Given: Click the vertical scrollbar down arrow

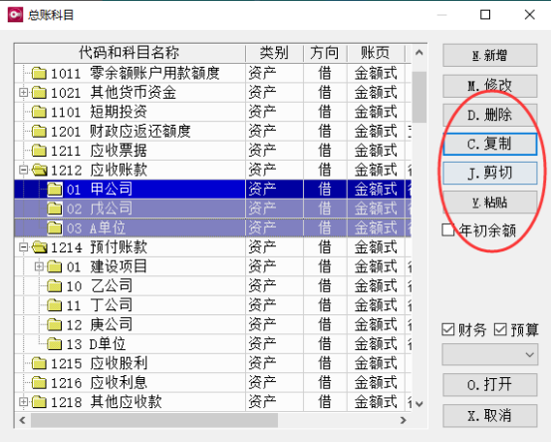Looking at the screenshot, I should click(418, 403).
